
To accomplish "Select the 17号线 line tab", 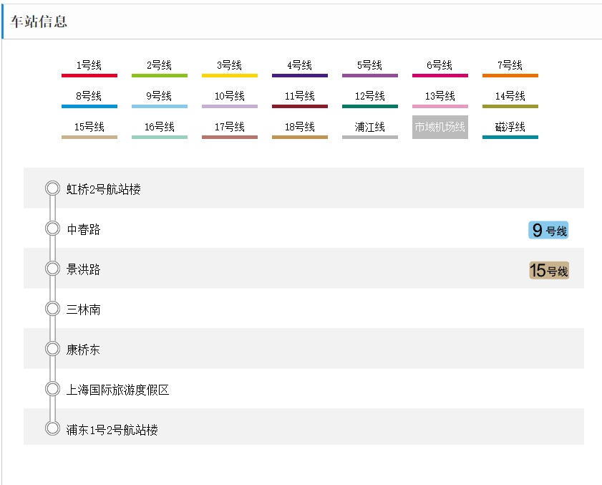I will pos(230,128).
